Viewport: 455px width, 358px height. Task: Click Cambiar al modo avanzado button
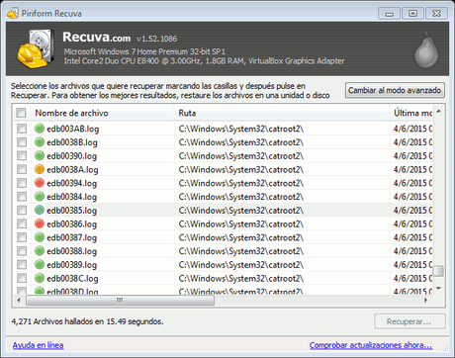click(395, 90)
